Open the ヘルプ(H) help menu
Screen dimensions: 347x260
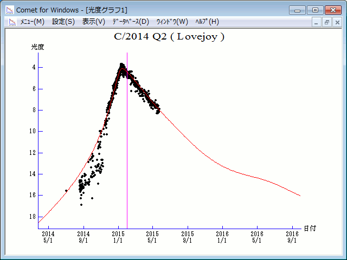pyautogui.click(x=207, y=22)
